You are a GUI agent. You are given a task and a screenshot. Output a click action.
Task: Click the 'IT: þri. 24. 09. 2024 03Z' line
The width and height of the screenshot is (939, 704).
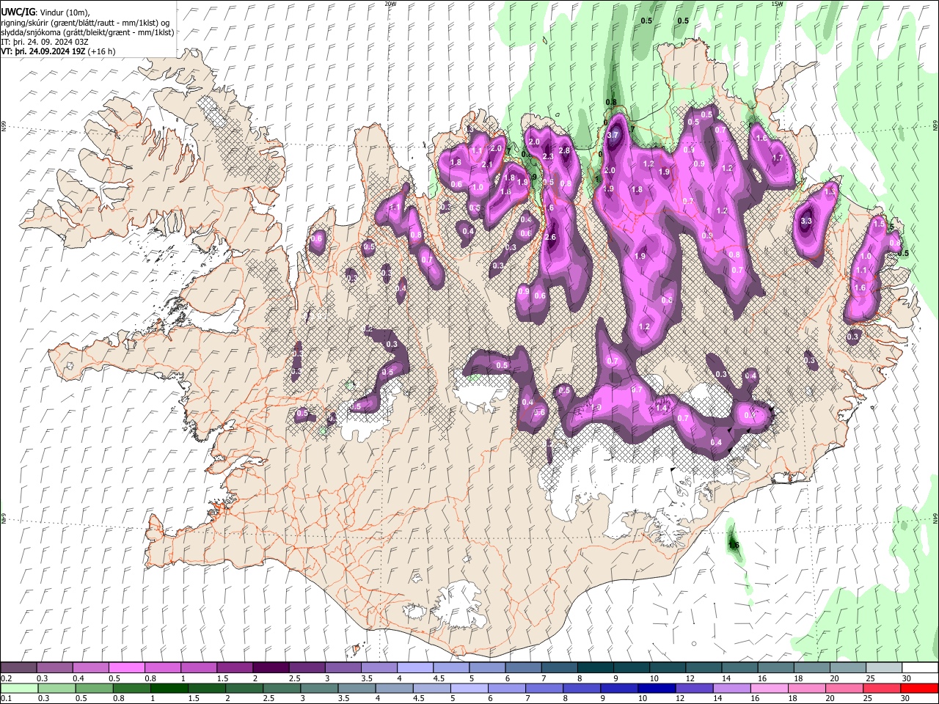pyautogui.click(x=45, y=42)
